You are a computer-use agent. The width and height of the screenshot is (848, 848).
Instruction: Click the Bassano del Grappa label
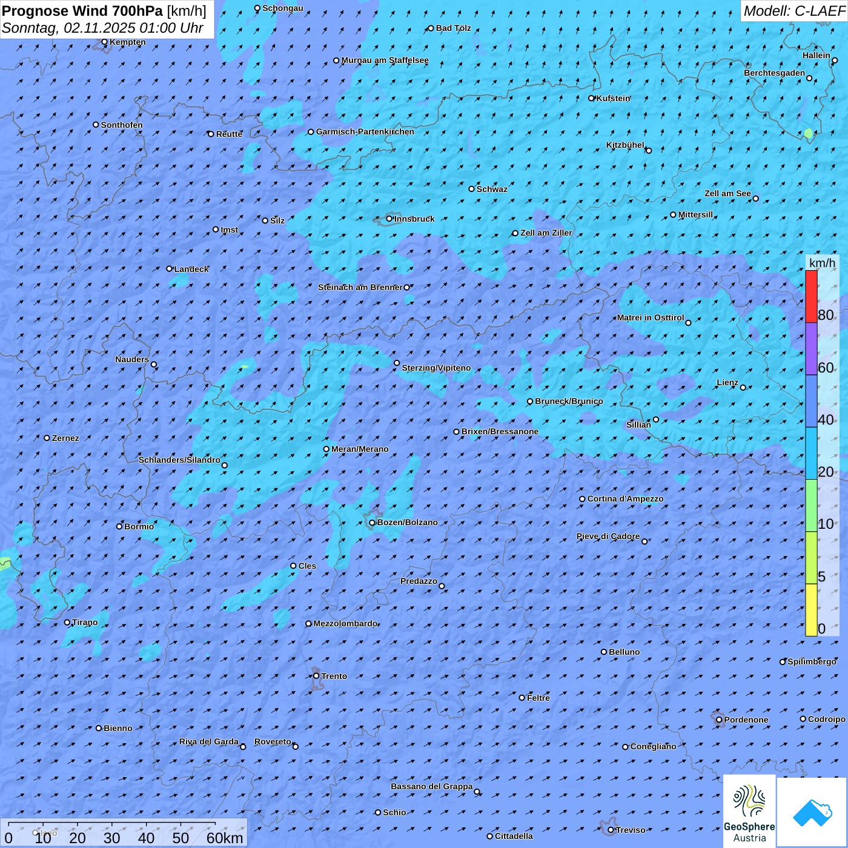tap(431, 786)
